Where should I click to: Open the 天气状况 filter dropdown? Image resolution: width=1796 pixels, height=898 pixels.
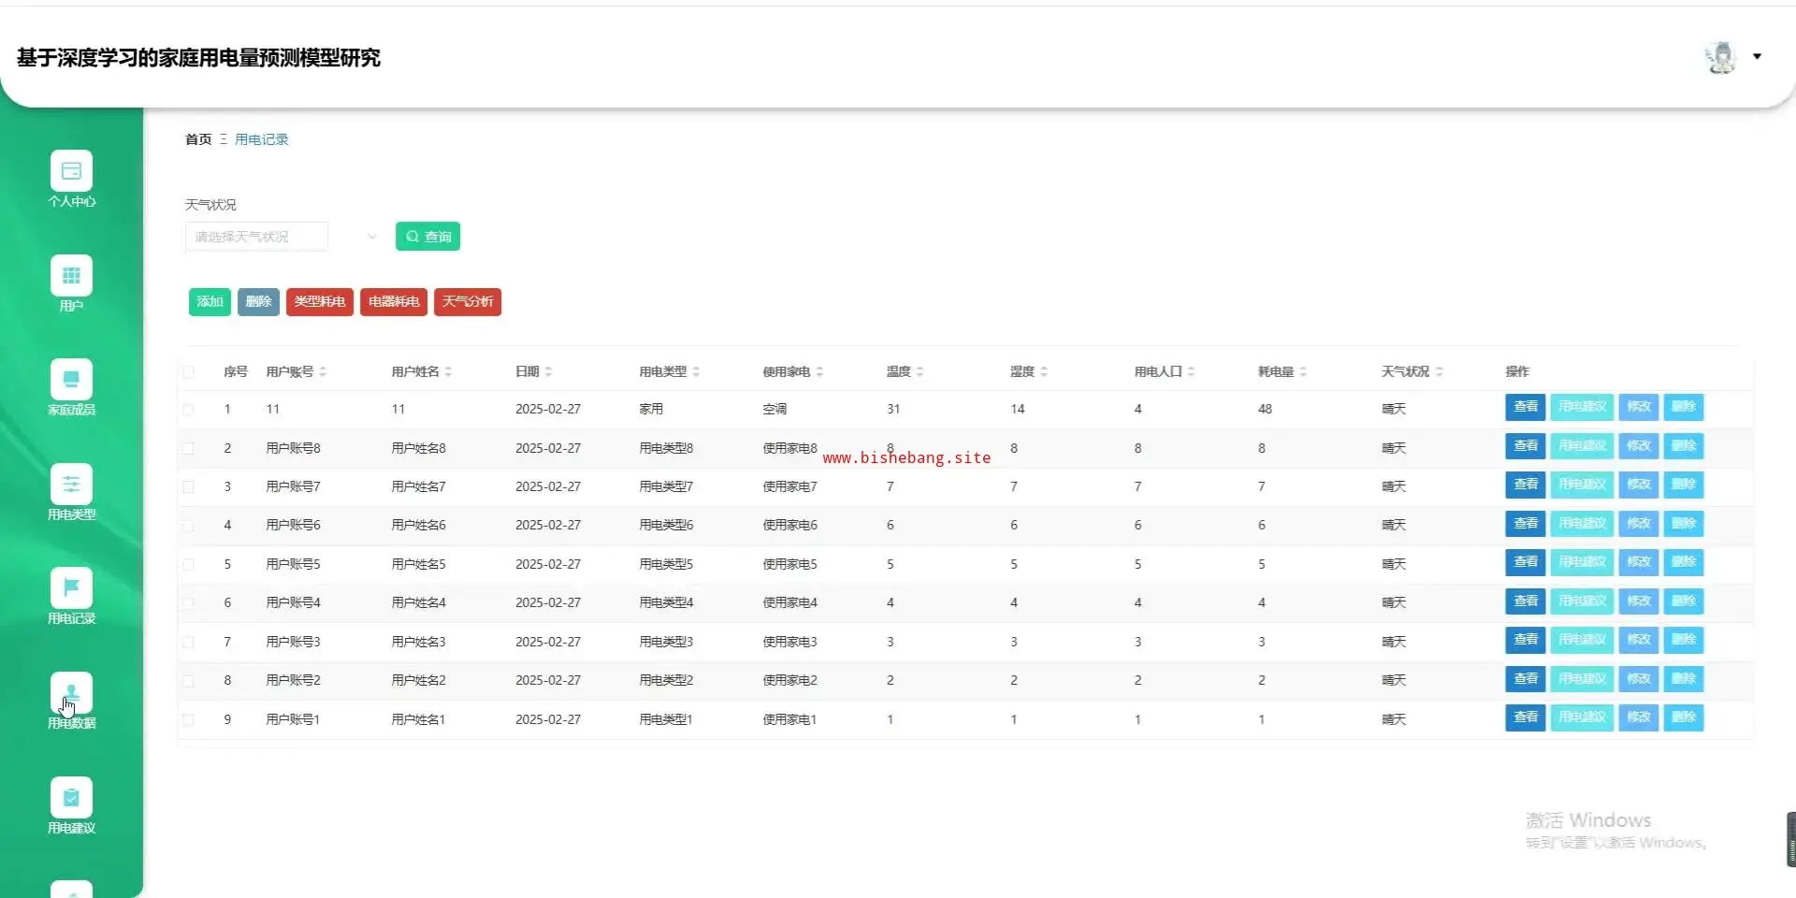[x=282, y=237]
